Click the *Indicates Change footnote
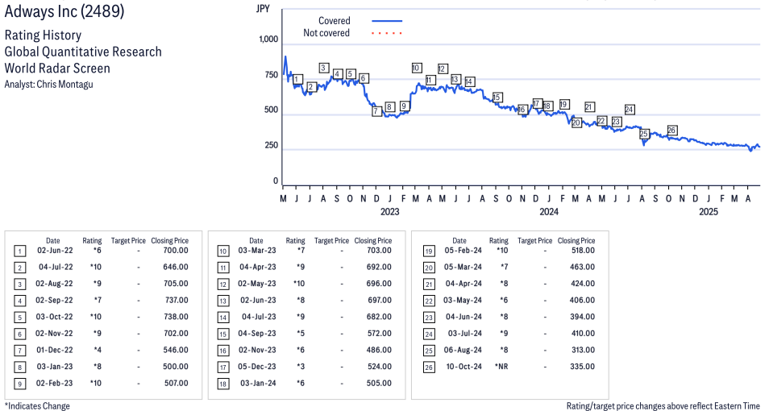Image resolution: width=769 pixels, height=411 pixels. tap(37, 406)
